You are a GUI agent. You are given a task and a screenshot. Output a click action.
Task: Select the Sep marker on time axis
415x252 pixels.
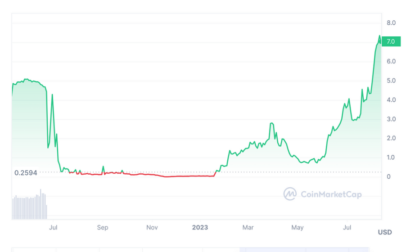(x=103, y=227)
